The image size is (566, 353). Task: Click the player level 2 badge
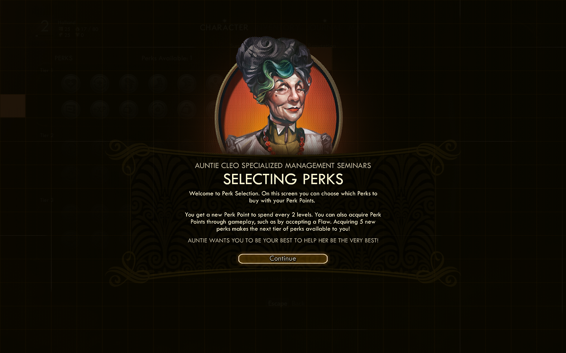click(x=45, y=26)
